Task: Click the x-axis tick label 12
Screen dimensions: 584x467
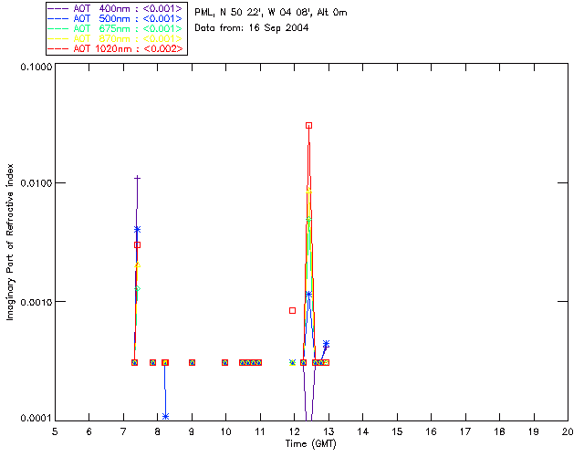Action: click(294, 431)
